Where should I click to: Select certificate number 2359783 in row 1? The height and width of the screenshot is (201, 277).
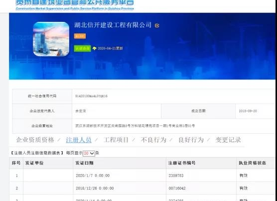pyautogui.click(x=176, y=176)
